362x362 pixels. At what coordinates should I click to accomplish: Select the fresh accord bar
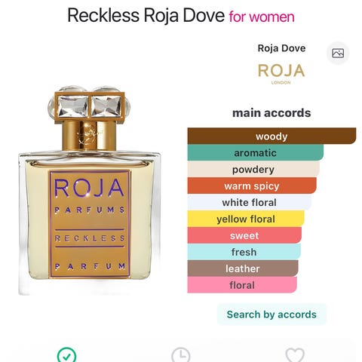tap(244, 252)
